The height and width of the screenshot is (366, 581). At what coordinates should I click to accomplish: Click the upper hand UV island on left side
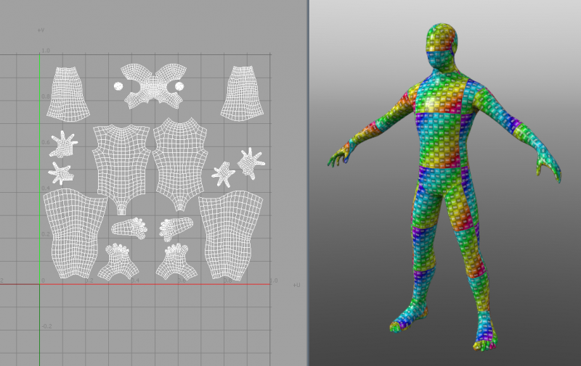click(65, 144)
